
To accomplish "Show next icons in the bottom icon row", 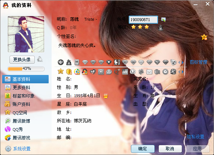I will coord(183,72).
